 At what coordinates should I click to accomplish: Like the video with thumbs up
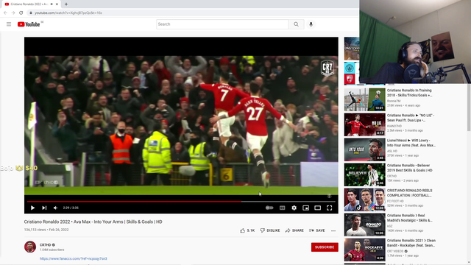[x=247, y=230]
